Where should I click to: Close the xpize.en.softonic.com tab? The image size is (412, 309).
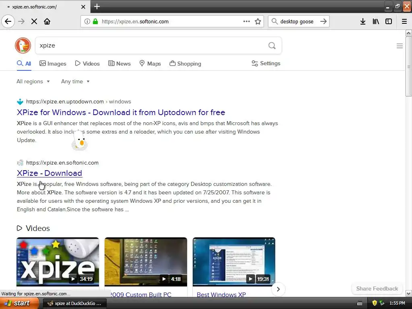pyautogui.click(x=83, y=7)
